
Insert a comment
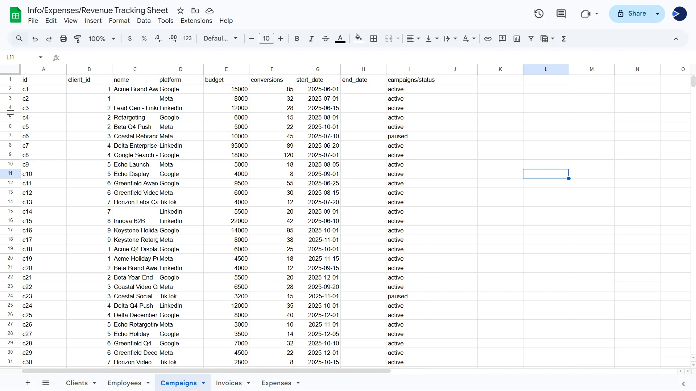(502, 38)
